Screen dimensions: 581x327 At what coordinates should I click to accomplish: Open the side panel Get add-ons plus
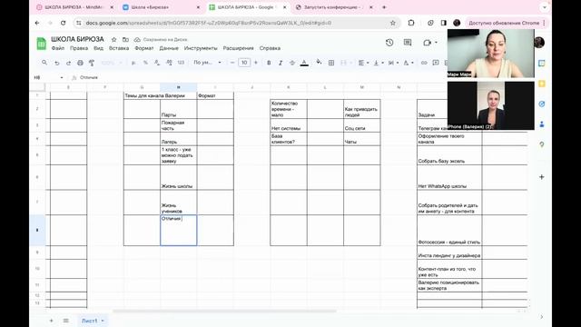pos(541,177)
